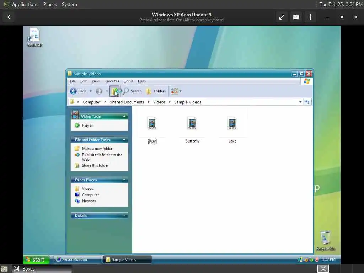Open the Views icon in toolbar
Screen dimensions: 364x273
point(175,91)
